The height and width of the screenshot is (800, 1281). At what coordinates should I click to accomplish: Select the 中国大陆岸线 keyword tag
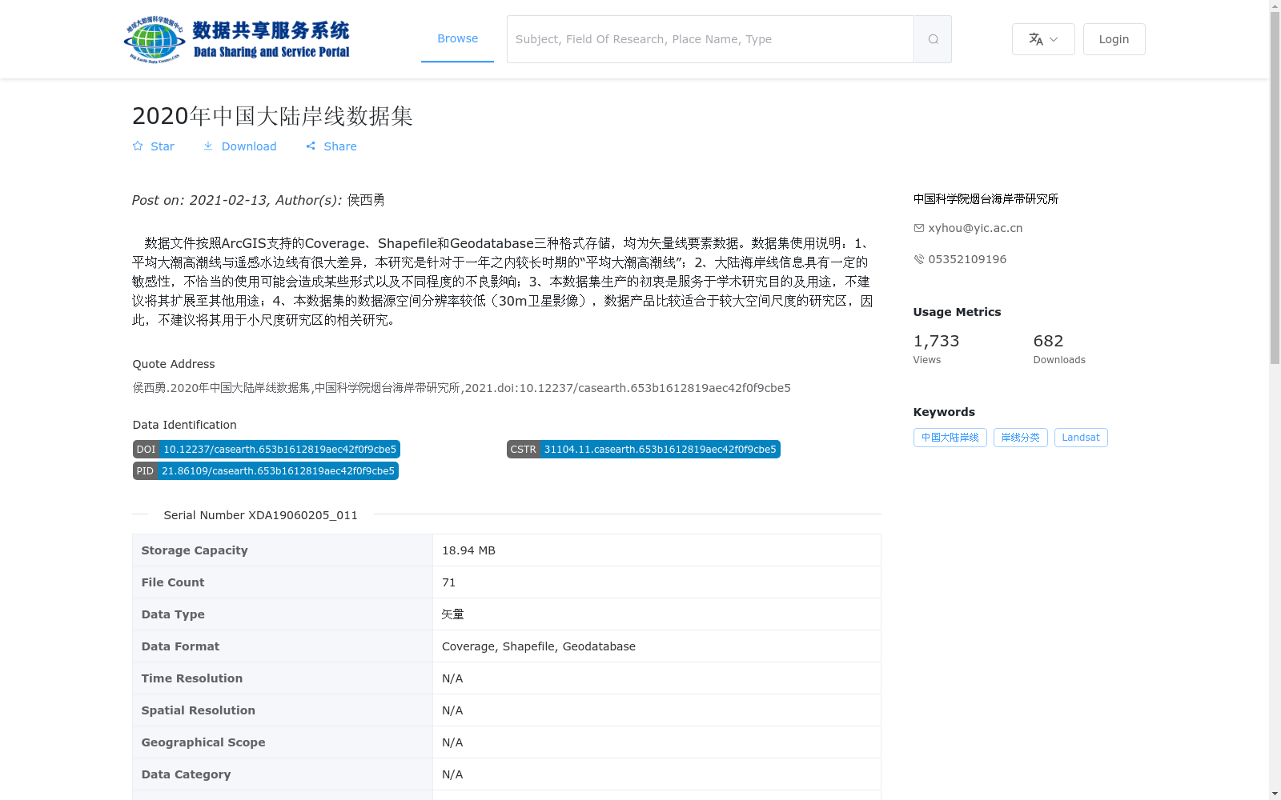pyautogui.click(x=950, y=438)
